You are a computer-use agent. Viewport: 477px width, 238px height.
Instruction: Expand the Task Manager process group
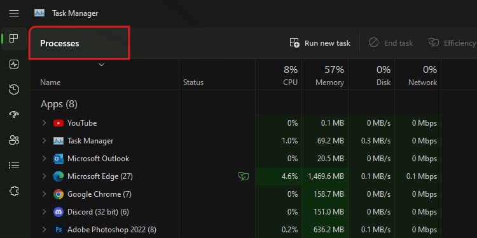pyautogui.click(x=44, y=141)
